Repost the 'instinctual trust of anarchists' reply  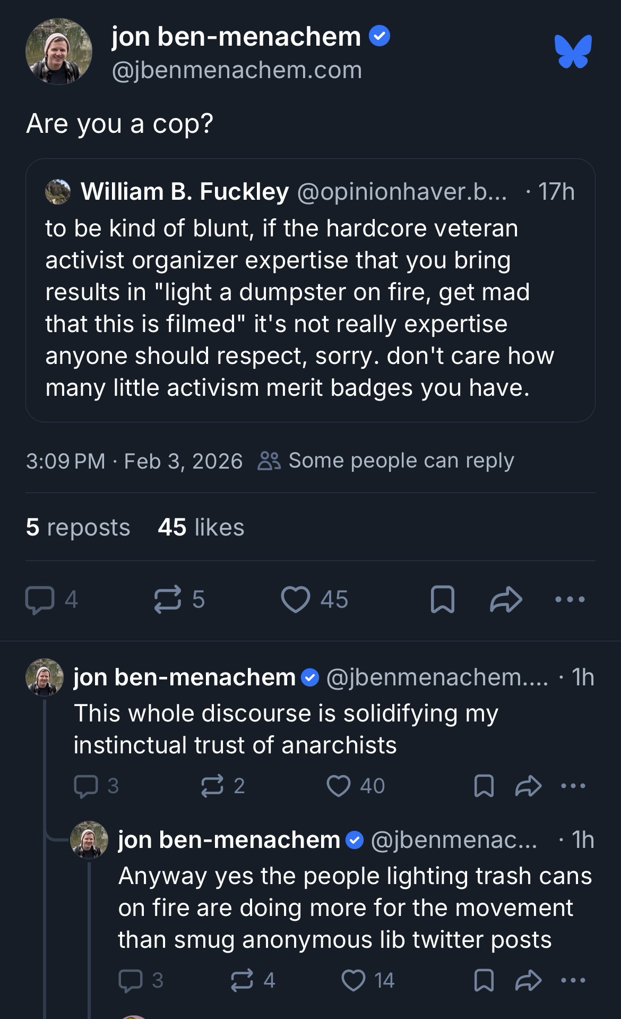click(212, 786)
